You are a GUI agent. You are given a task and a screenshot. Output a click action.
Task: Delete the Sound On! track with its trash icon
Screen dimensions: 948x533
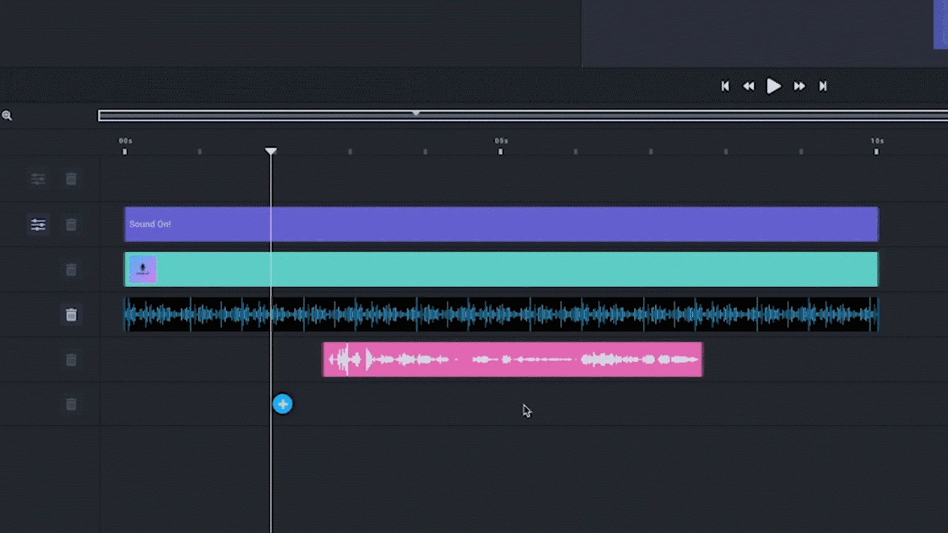tap(71, 224)
